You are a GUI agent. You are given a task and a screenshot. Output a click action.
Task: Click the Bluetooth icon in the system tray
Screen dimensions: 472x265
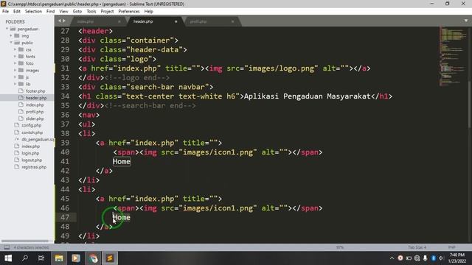pos(433,258)
